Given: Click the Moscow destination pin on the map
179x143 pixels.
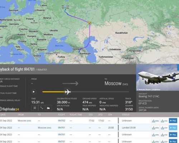Looking at the screenshot, I should click(65, 7).
